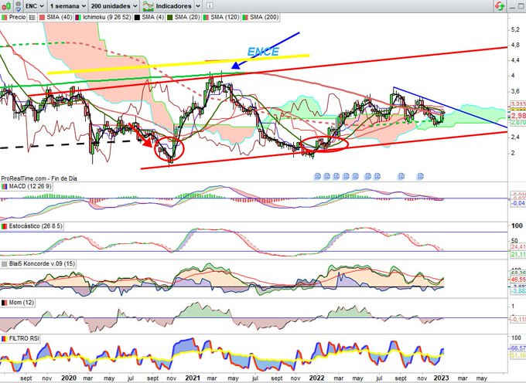Click the 66,57 RSI value tag

tap(518, 349)
